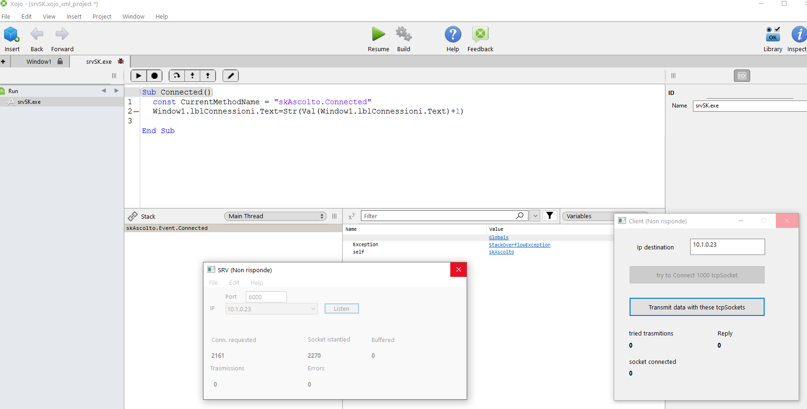Resume the running project
This screenshot has height=409, width=807.
[x=378, y=34]
